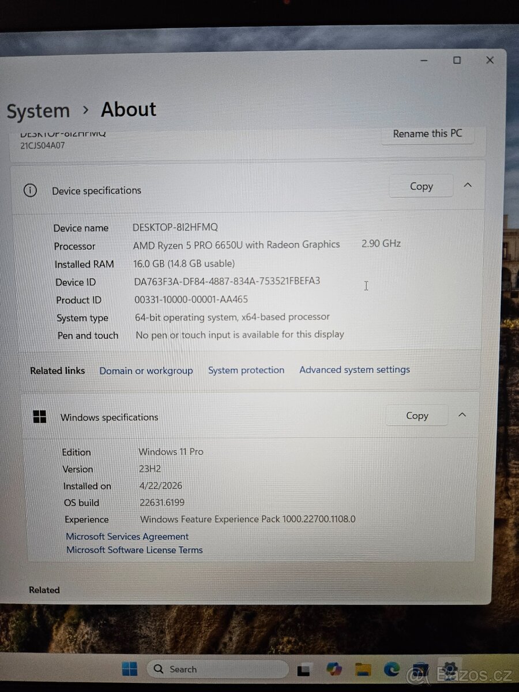Click the Device specifications info icon
This screenshot has height=692, width=519.
[30, 190]
